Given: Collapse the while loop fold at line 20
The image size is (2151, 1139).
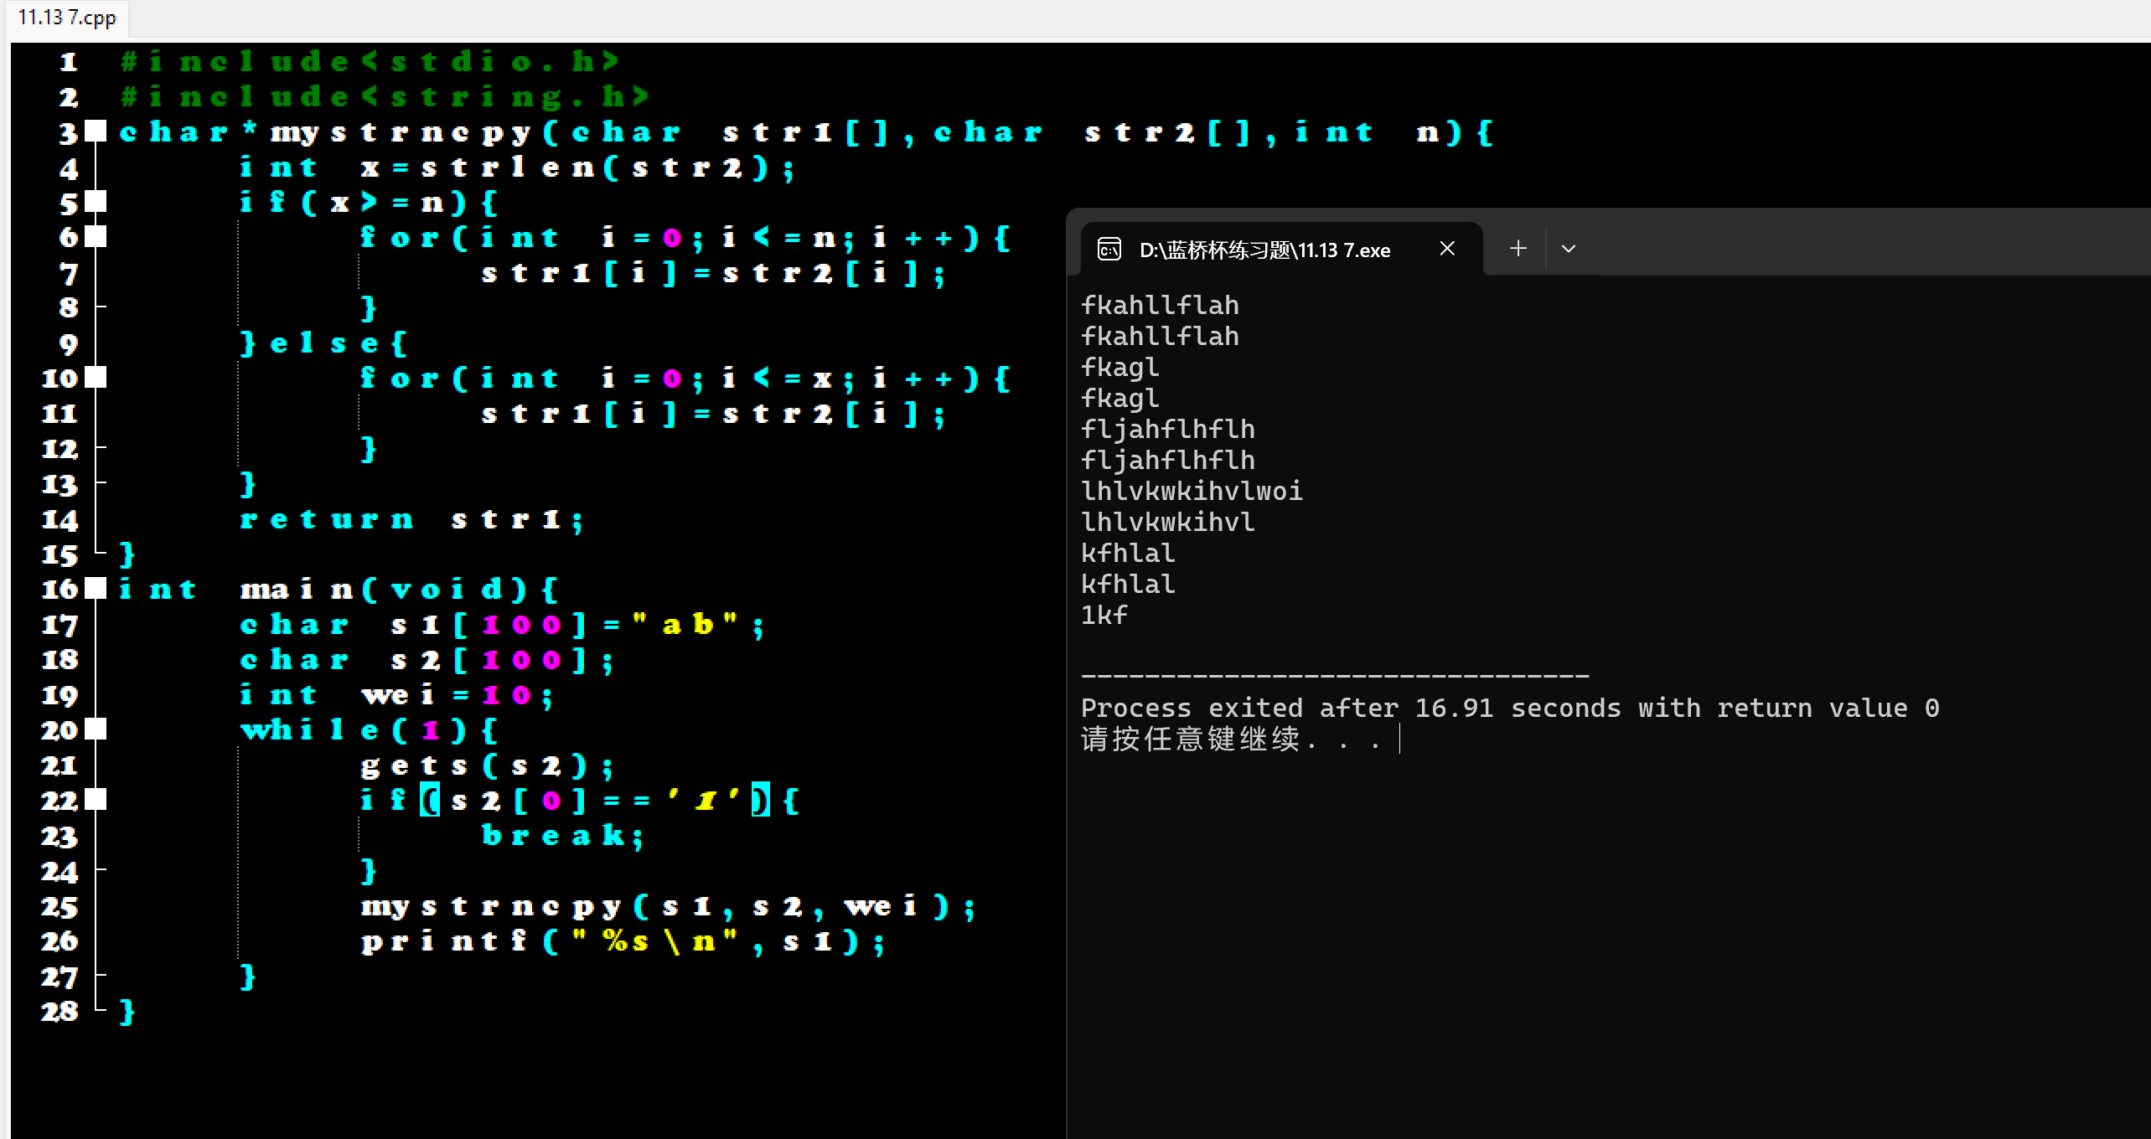Looking at the screenshot, I should pyautogui.click(x=96, y=729).
